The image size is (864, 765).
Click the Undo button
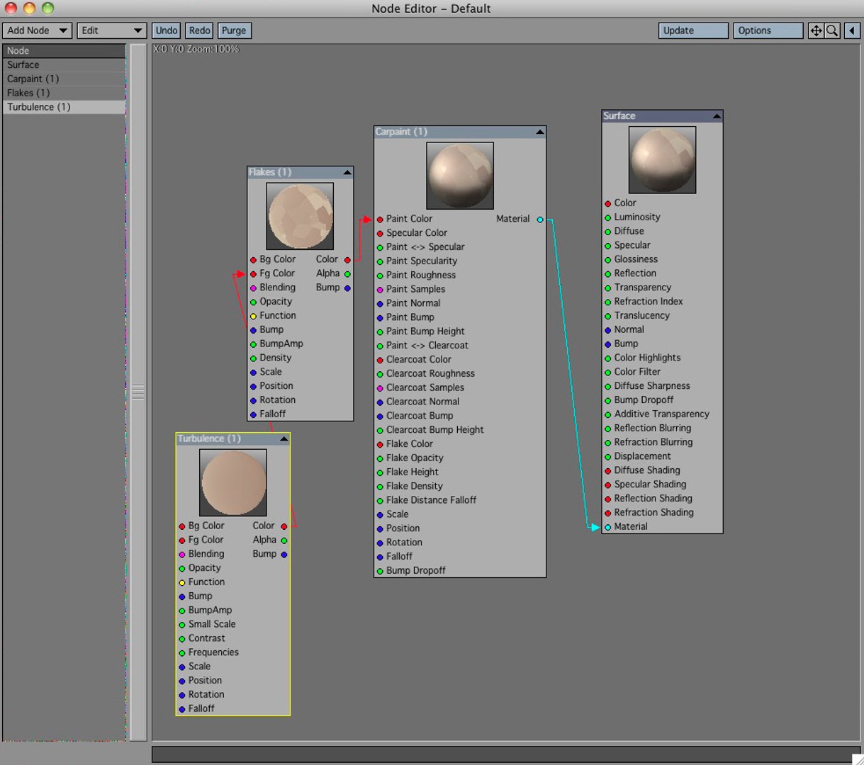click(x=167, y=30)
